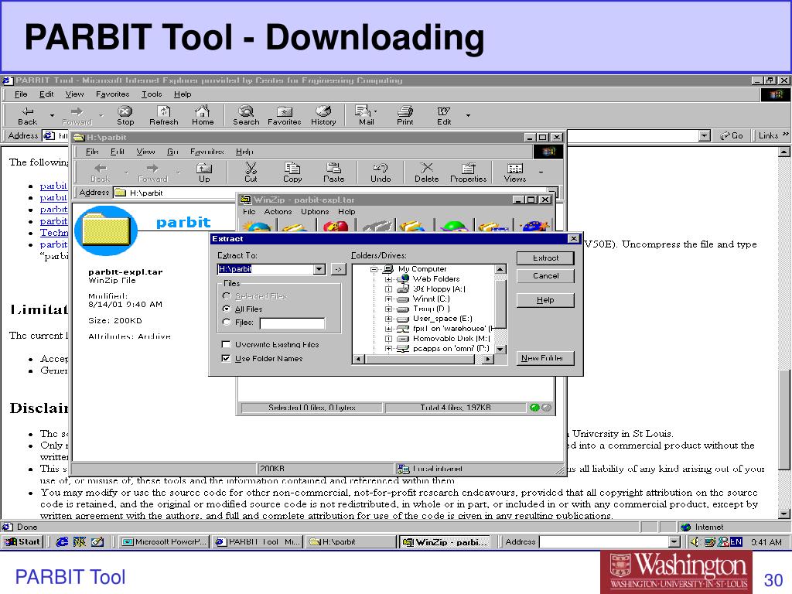Open Search in Internet Explorer toolbar
Image resolution: width=792 pixels, height=594 pixels.
click(246, 116)
